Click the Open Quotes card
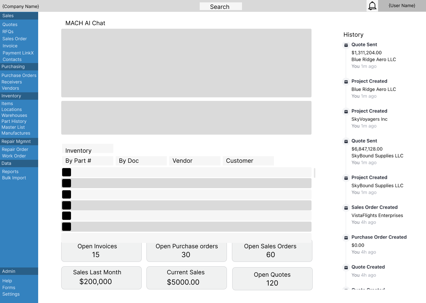Image resolution: width=426 pixels, height=303 pixels. tap(272, 279)
